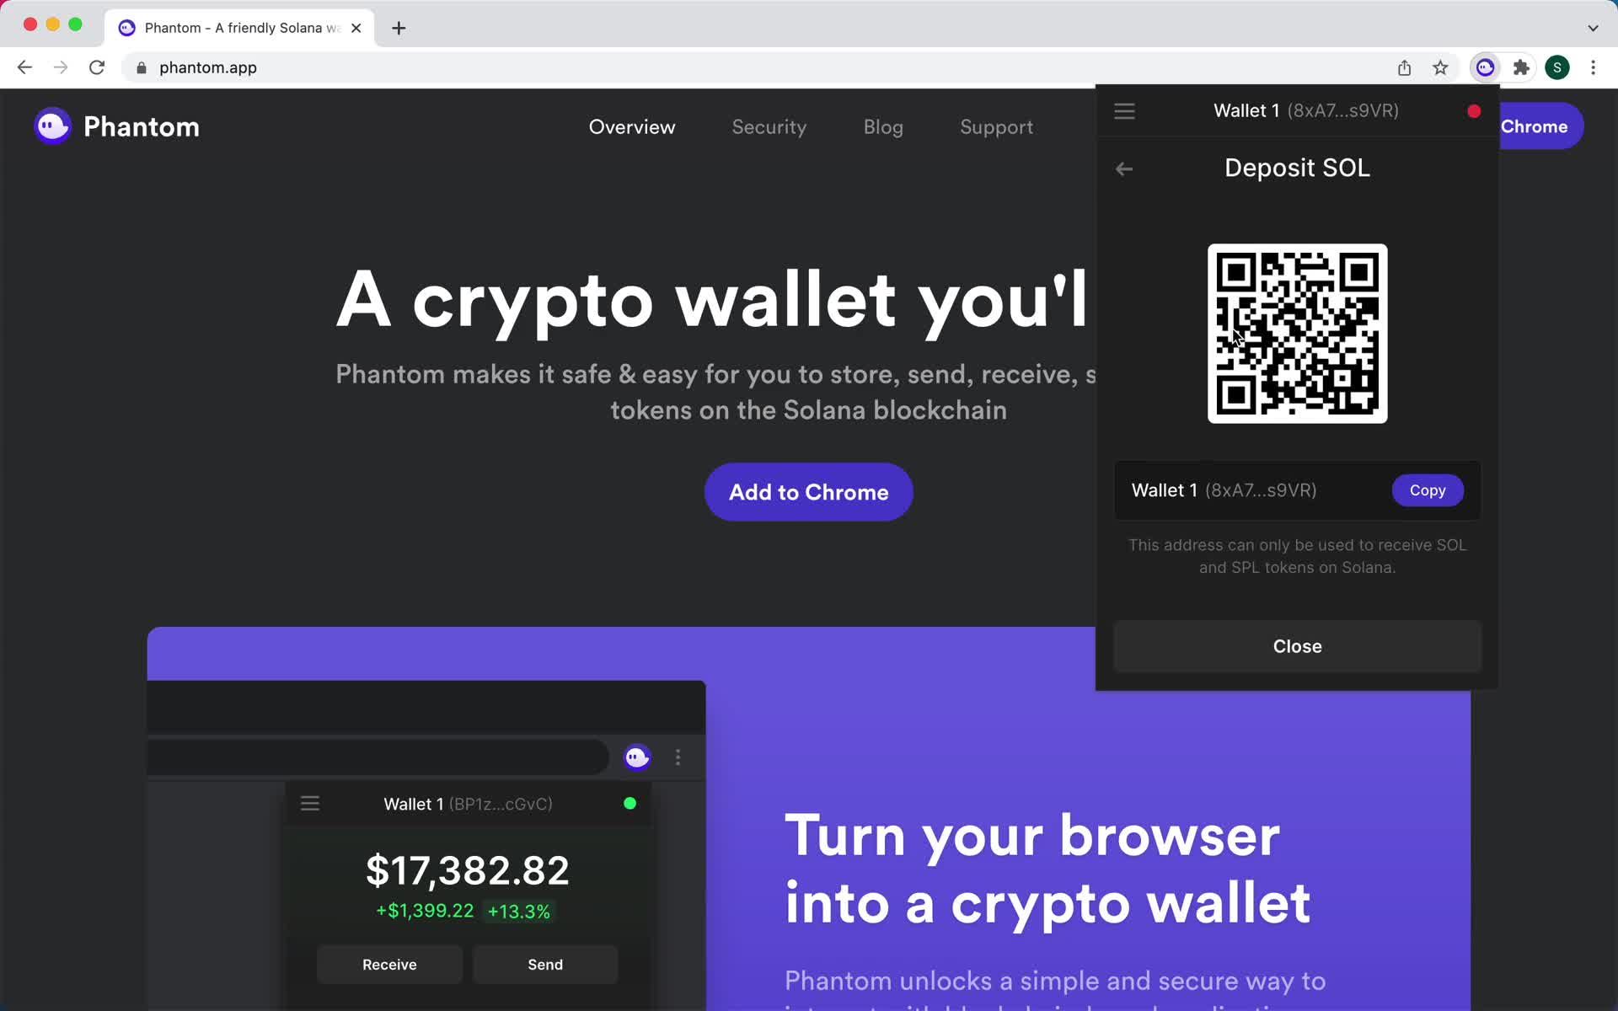Click the back arrow icon in deposit panel
The height and width of the screenshot is (1011, 1618).
pyautogui.click(x=1123, y=168)
